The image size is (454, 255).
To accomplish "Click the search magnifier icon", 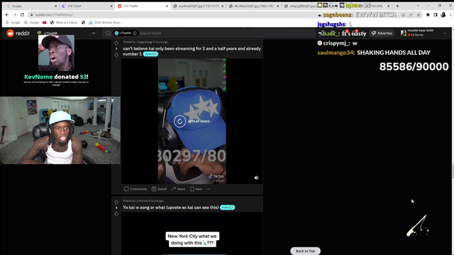I will click(x=108, y=33).
